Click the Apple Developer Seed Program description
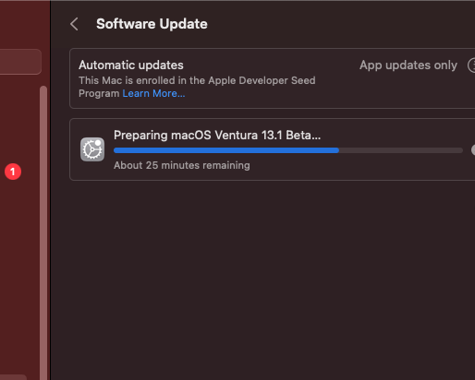The image size is (475, 380). pyautogui.click(x=197, y=87)
